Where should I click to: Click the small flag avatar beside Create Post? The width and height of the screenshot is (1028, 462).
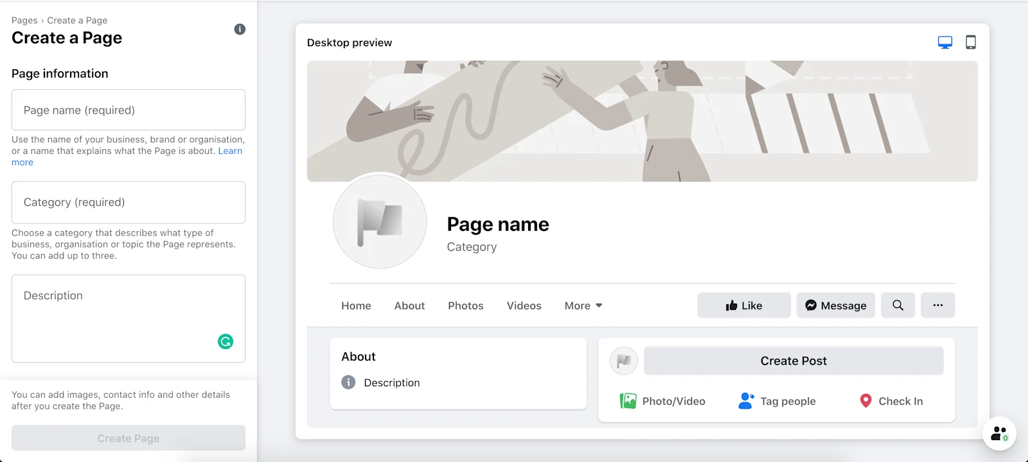pos(623,361)
